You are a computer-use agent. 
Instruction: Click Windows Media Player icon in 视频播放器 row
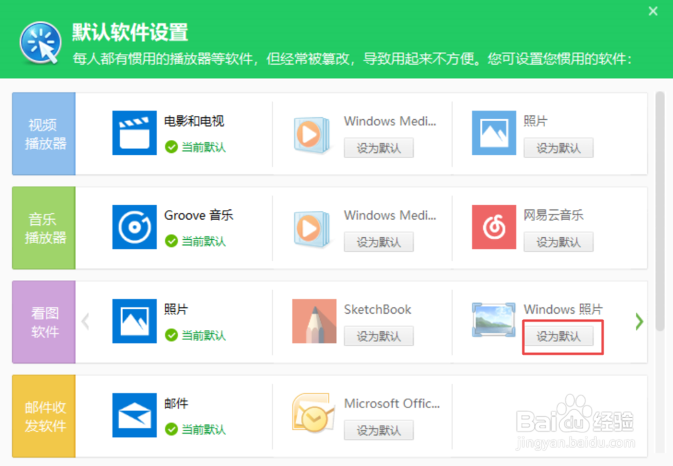(x=312, y=135)
